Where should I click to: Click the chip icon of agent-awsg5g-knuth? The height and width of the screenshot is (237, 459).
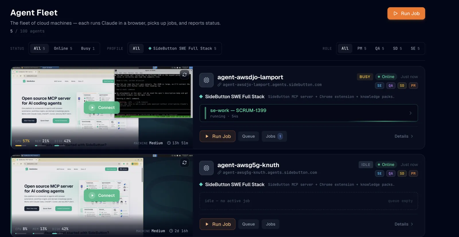click(x=207, y=168)
